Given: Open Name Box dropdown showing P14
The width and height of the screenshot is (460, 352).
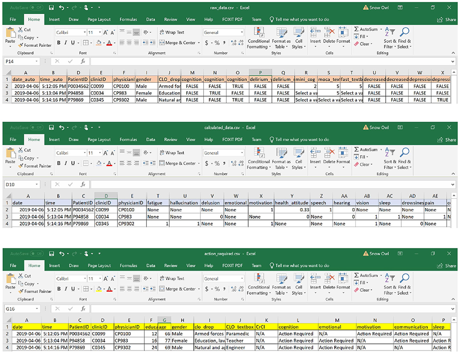Looking at the screenshot, I should coord(36,62).
